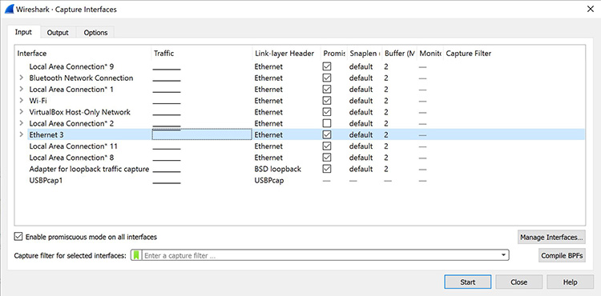Click the Monitor mode column header

click(x=430, y=54)
